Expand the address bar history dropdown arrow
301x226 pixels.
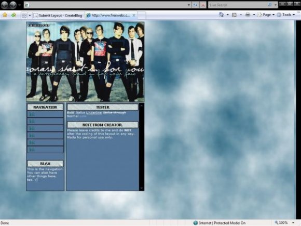tap(189, 5)
